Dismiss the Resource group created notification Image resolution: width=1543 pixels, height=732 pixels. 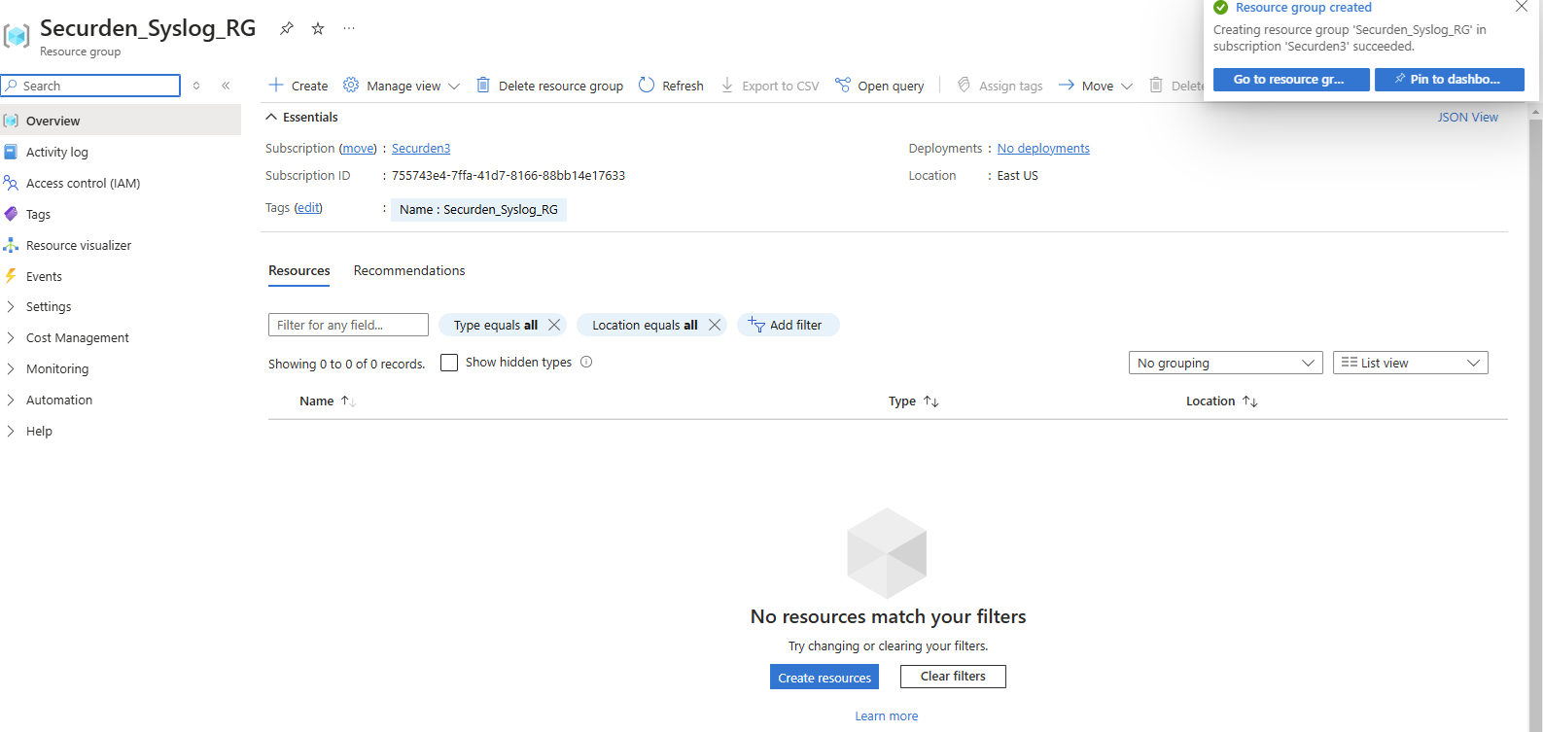1522,7
